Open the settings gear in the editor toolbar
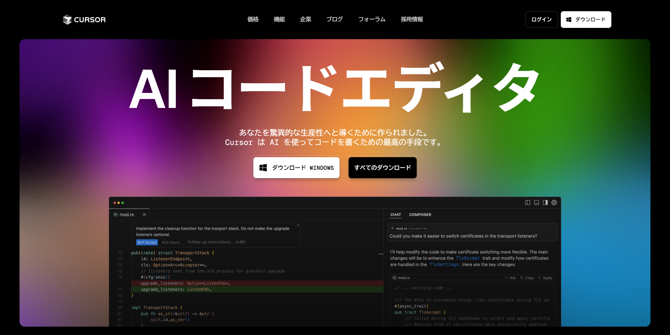670x335 pixels. point(554,203)
